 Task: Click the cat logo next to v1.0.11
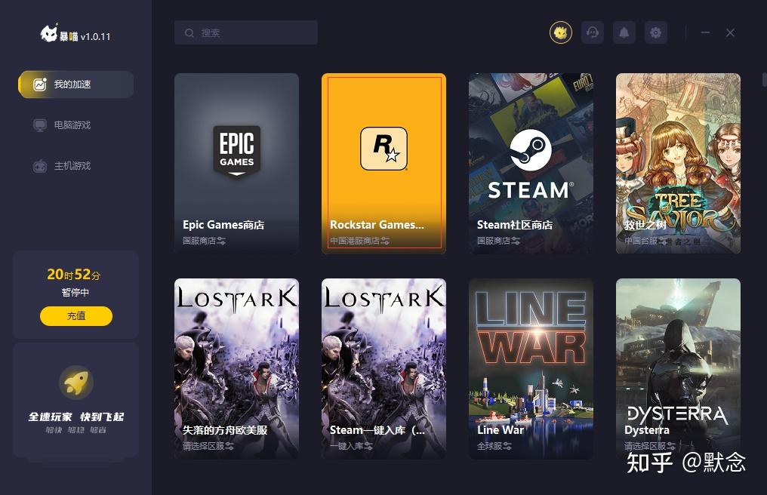coord(49,33)
